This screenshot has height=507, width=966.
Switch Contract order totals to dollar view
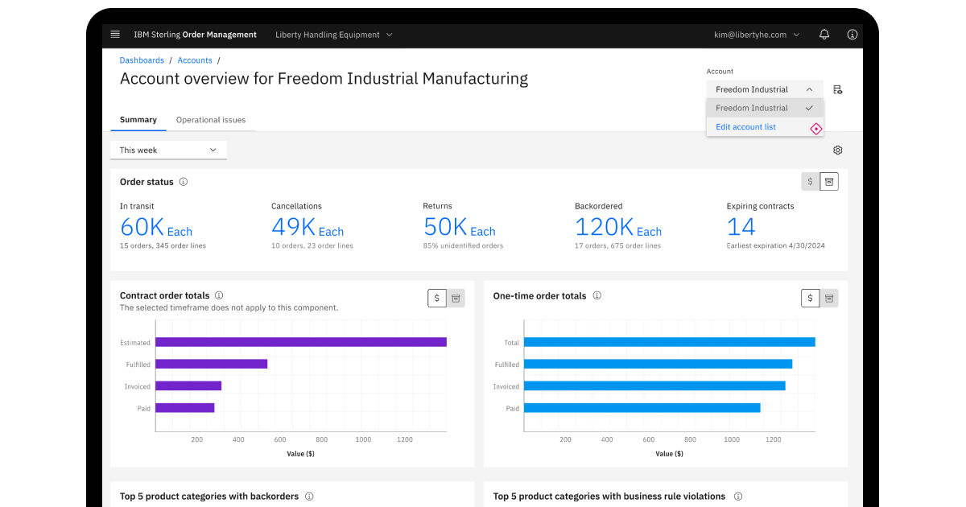437,298
